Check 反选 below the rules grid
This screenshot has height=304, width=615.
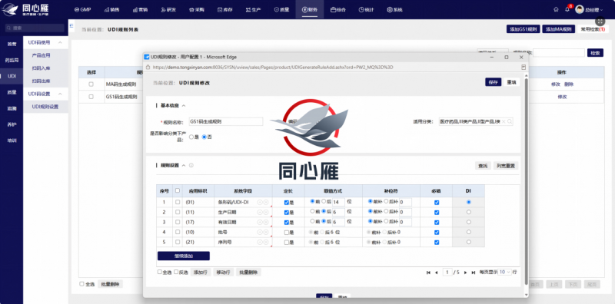[x=176, y=272]
